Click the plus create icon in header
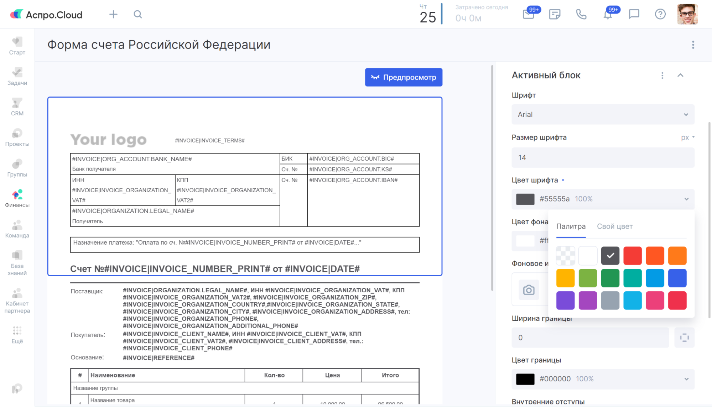The image size is (712, 407). pos(113,14)
